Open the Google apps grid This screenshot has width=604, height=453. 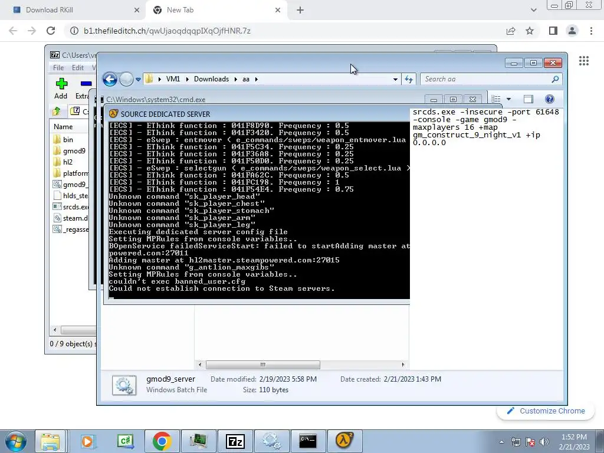pyautogui.click(x=584, y=61)
